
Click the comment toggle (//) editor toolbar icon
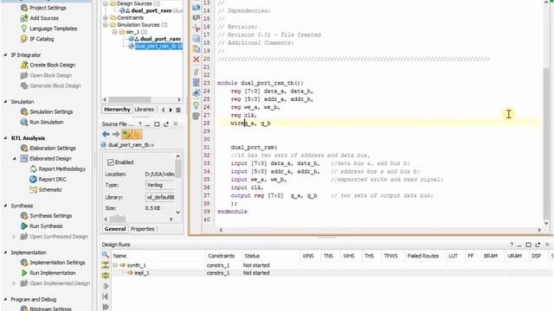[x=196, y=72]
